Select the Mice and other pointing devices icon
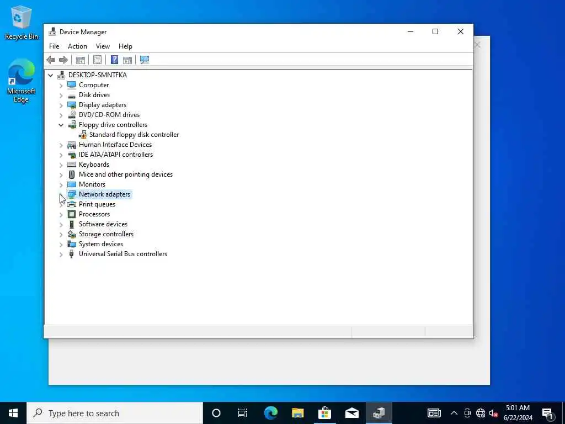The height and width of the screenshot is (424, 565). (72, 174)
